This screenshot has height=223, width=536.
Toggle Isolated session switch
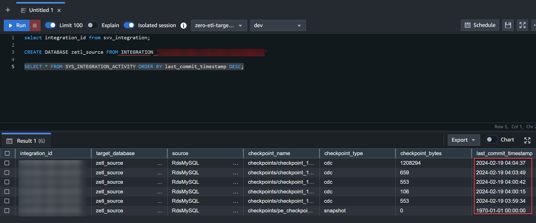click(129, 25)
